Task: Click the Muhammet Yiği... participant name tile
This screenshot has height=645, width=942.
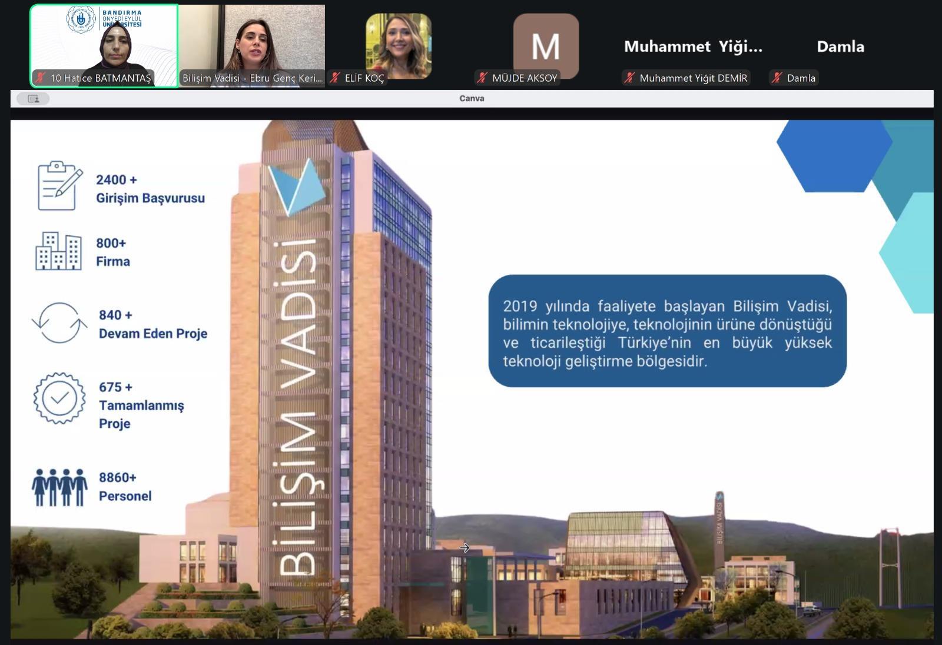Action: [693, 46]
